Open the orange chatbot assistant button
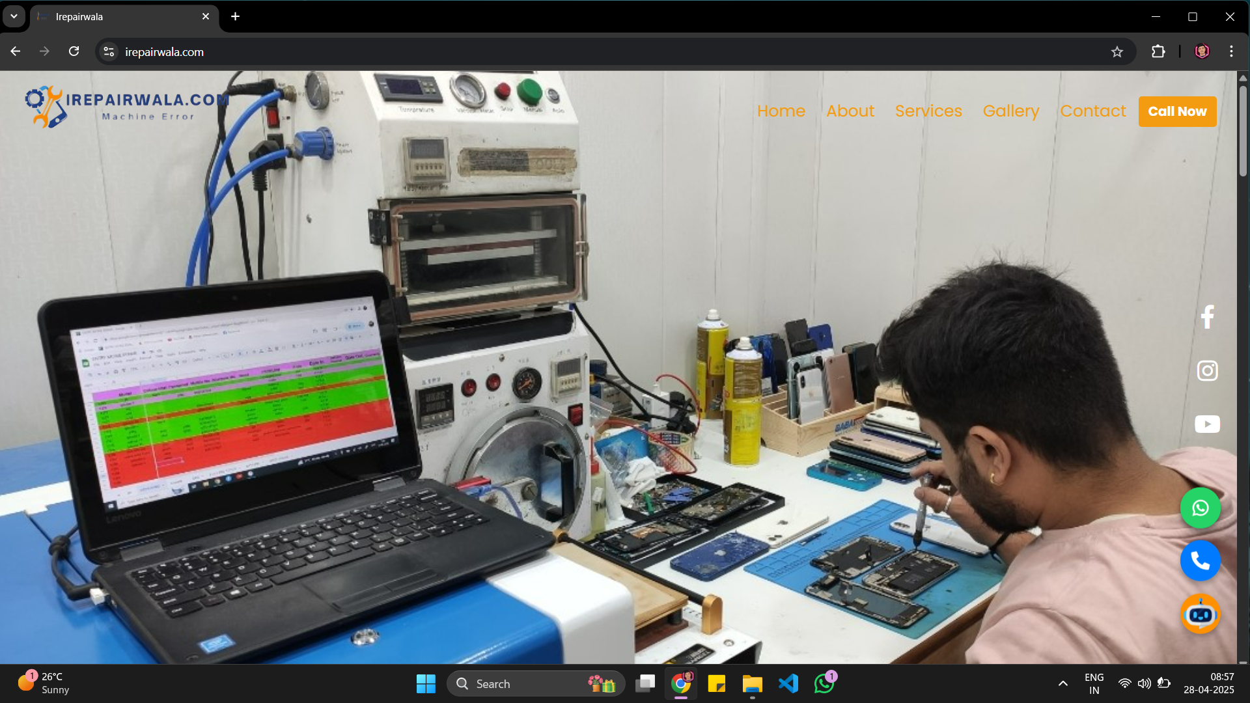 point(1200,614)
